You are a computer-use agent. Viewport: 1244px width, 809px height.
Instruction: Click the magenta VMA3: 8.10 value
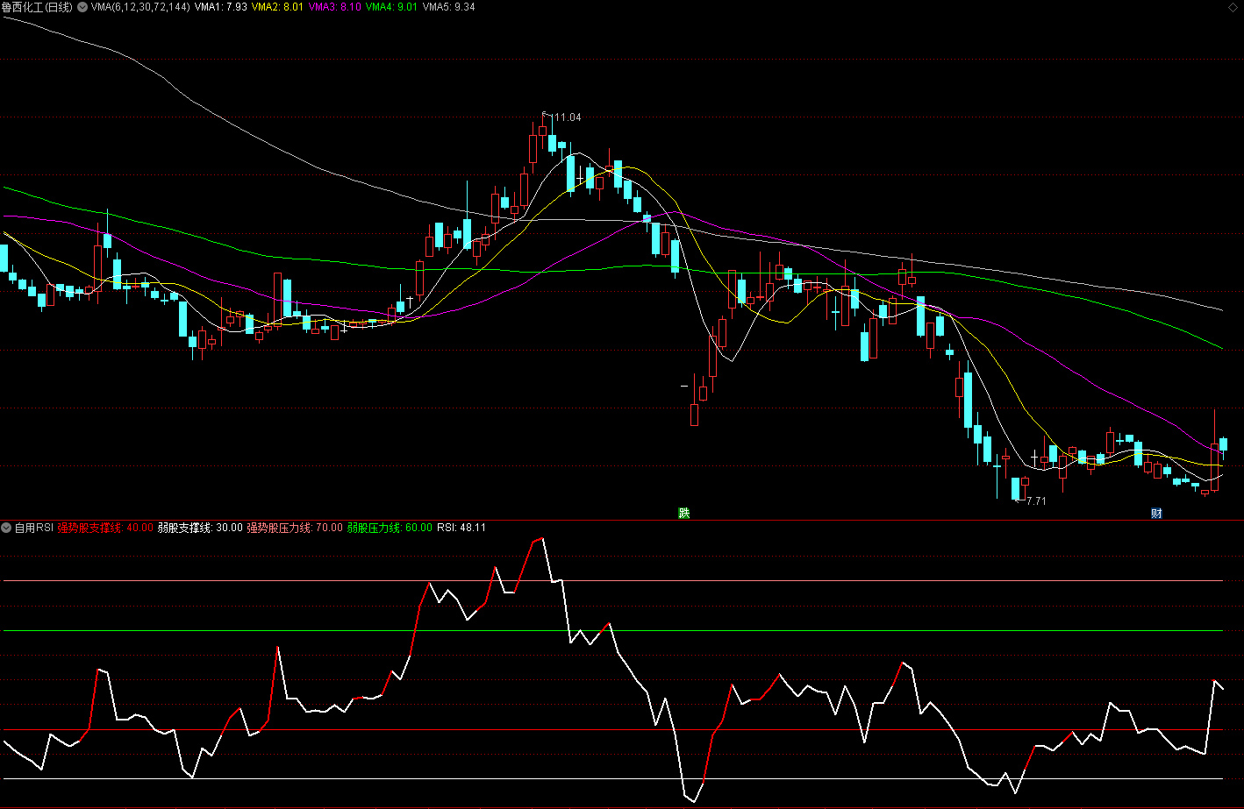pyautogui.click(x=335, y=7)
